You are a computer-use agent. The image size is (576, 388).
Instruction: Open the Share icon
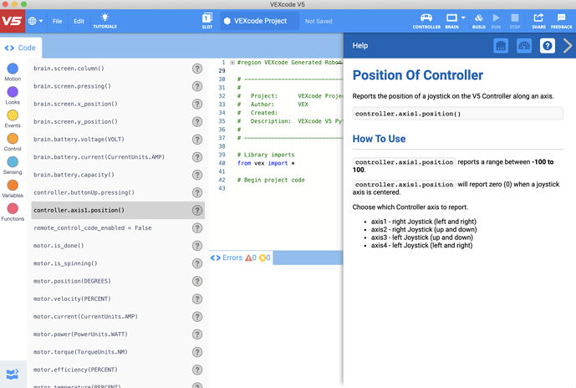(538, 18)
